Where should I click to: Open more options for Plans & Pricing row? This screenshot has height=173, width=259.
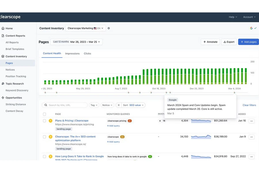(252, 121)
